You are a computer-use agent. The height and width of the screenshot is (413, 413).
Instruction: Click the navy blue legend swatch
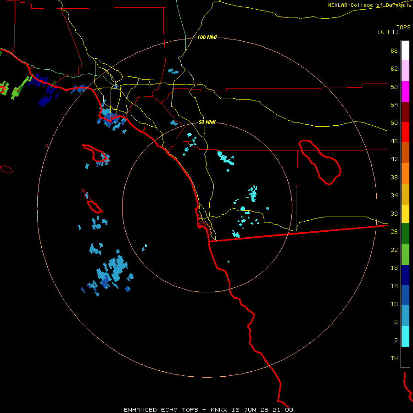tap(405, 275)
